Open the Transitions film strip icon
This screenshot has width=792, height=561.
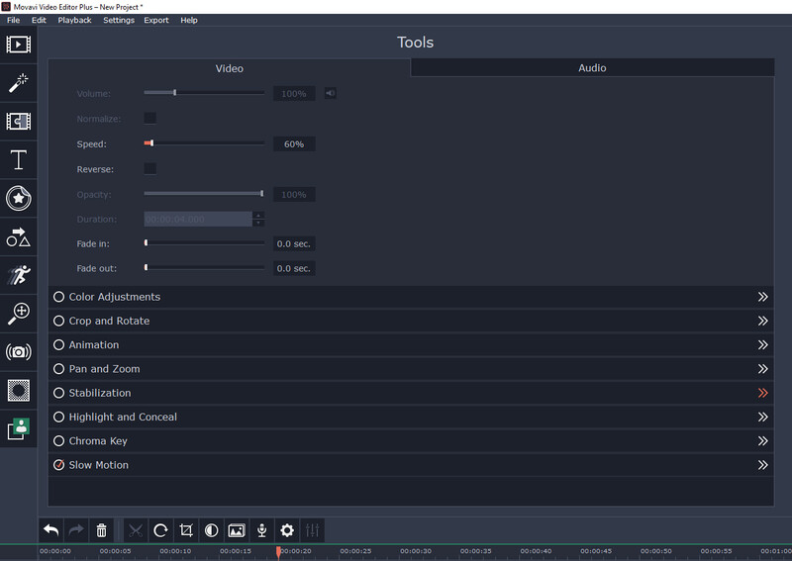[x=19, y=122]
